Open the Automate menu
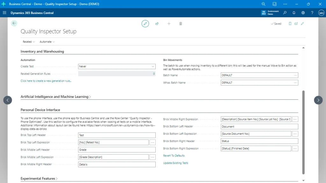326x183 pixels. coord(47,42)
